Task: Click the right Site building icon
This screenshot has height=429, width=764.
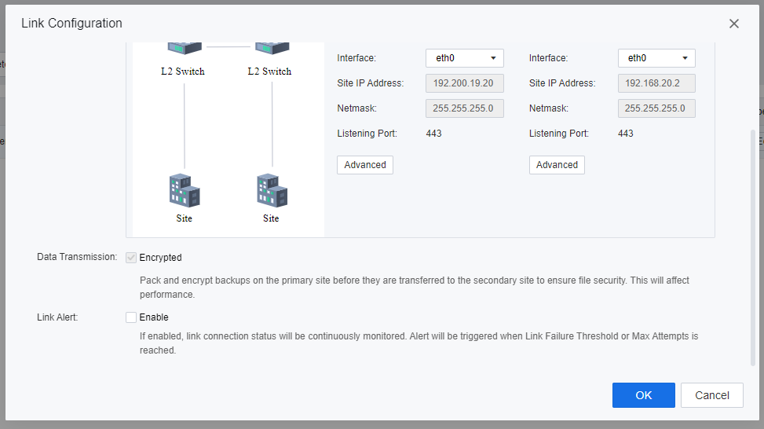Action: coord(272,191)
